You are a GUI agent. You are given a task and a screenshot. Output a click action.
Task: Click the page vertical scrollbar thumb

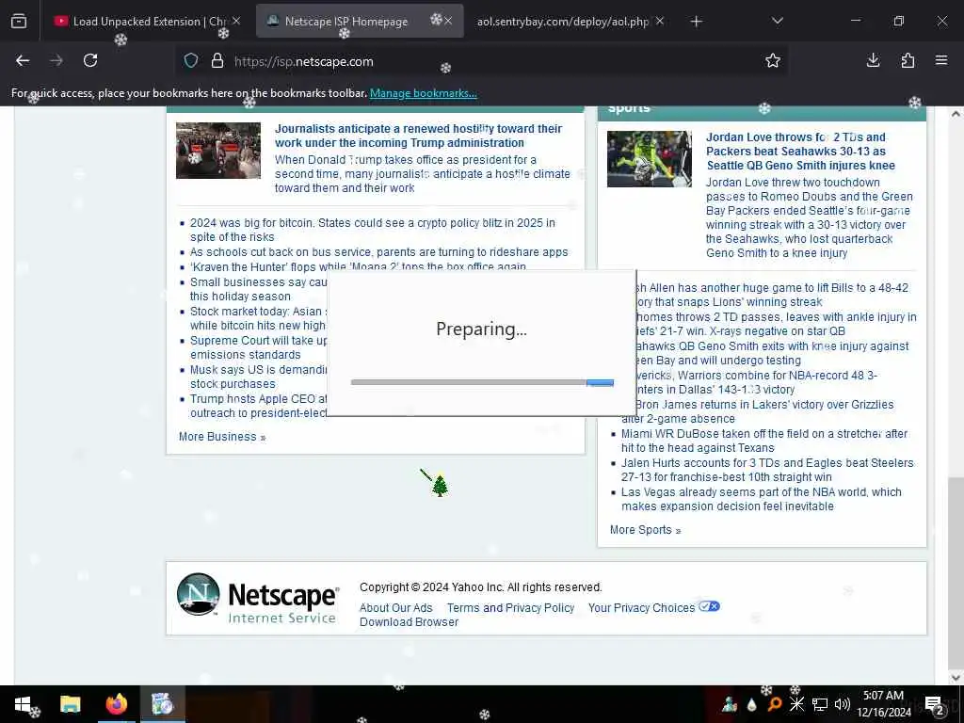click(956, 571)
